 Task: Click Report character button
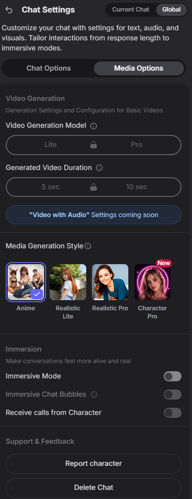(x=94, y=463)
